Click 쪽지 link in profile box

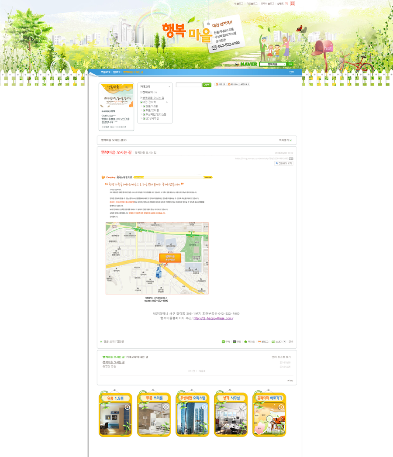tap(112, 127)
